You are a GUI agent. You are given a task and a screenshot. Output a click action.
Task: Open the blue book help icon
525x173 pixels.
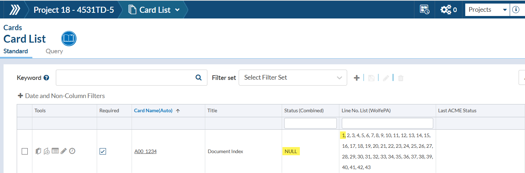[x=69, y=38]
